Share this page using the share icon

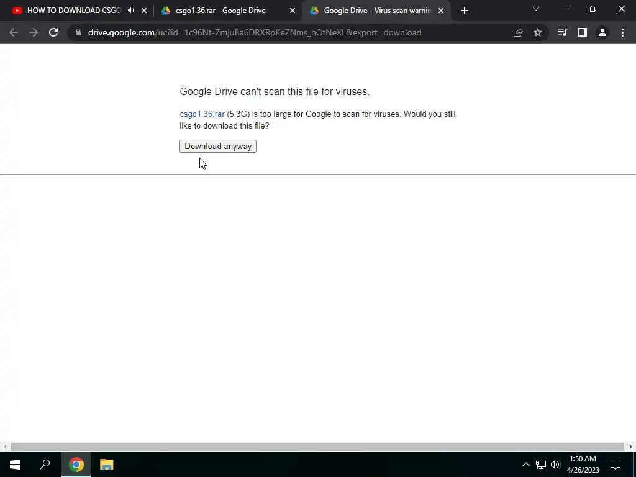[x=518, y=32]
